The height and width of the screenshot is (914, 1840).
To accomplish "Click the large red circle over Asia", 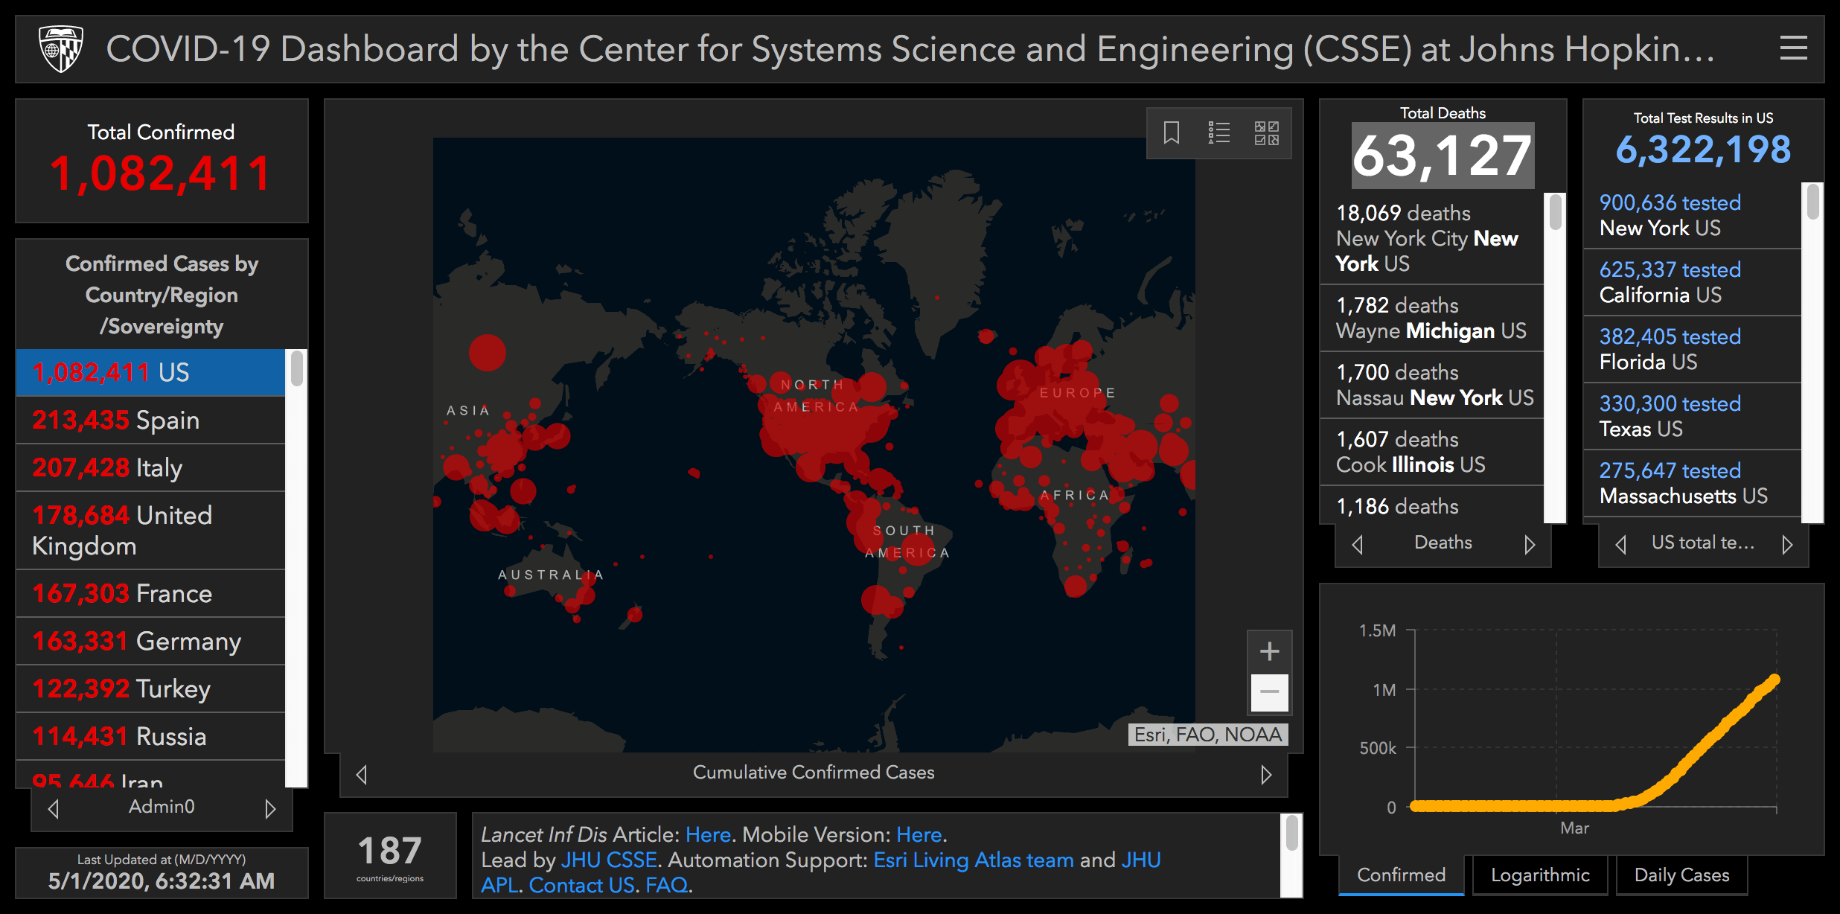I will (x=488, y=353).
